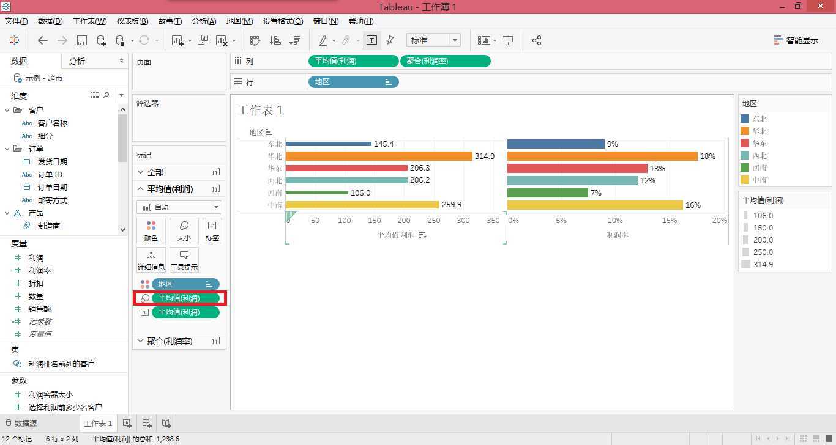Click the 示例 - 超市 data source
Image resolution: width=836 pixels, height=445 pixels.
43,78
